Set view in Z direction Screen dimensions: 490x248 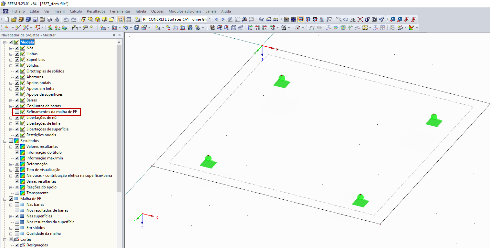pos(264,28)
